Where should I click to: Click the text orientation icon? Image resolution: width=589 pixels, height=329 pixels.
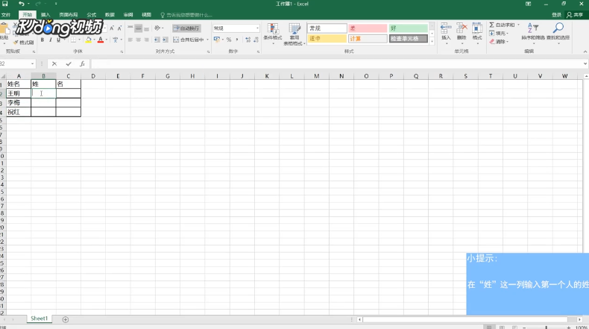coord(157,28)
